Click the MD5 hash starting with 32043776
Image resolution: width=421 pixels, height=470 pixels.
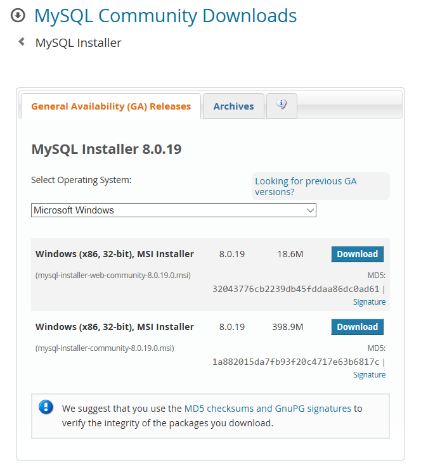(295, 289)
